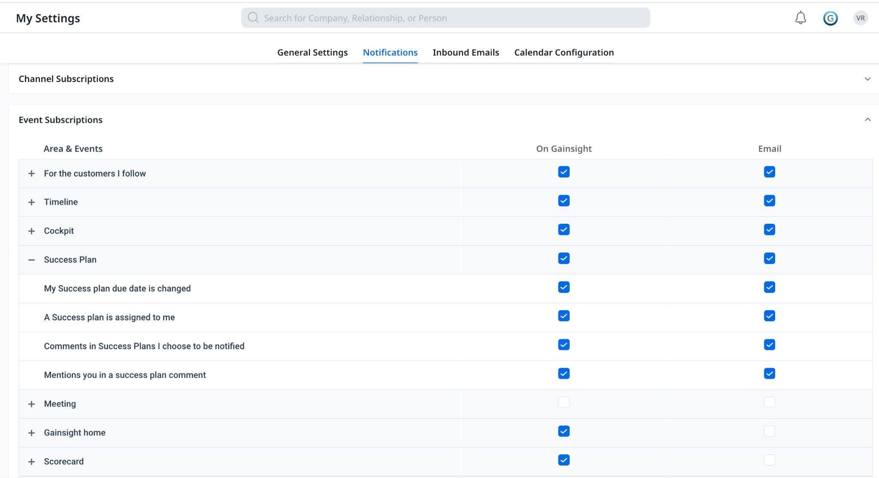Click the Meeting row label

(60, 404)
